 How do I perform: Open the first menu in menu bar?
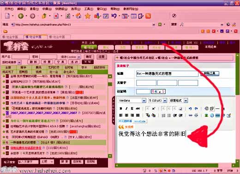tap(9, 9)
